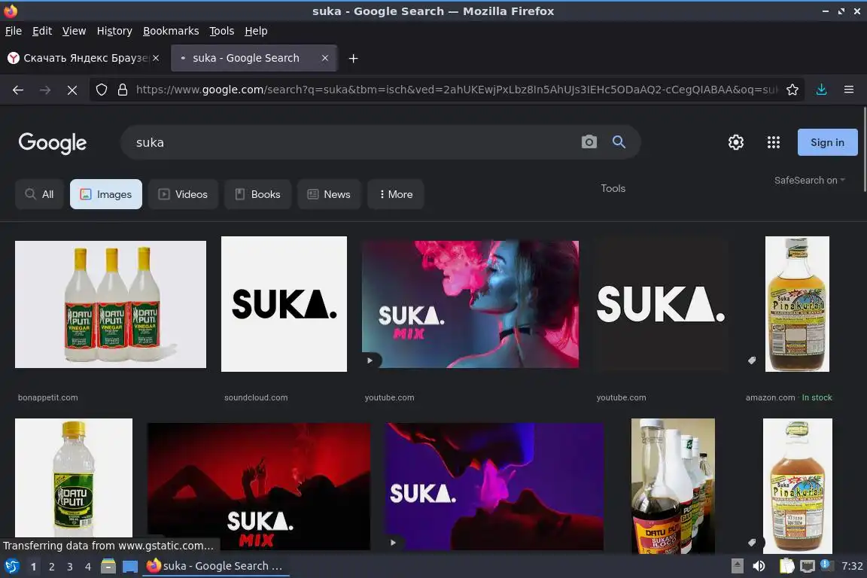The width and height of the screenshot is (867, 578).
Task: Expand the More search filters menu
Action: (396, 194)
